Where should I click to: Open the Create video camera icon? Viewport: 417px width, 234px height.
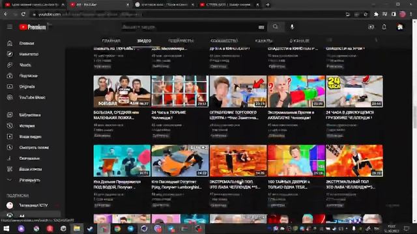point(371,27)
